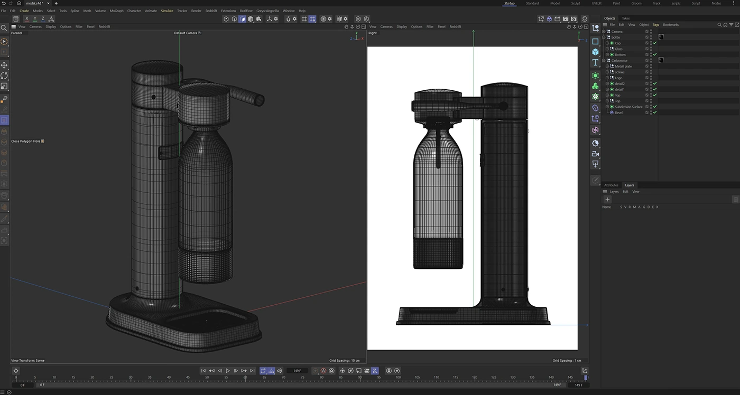Click the Rotate tool icon
Screen dimensions: 740x395
point(4,76)
